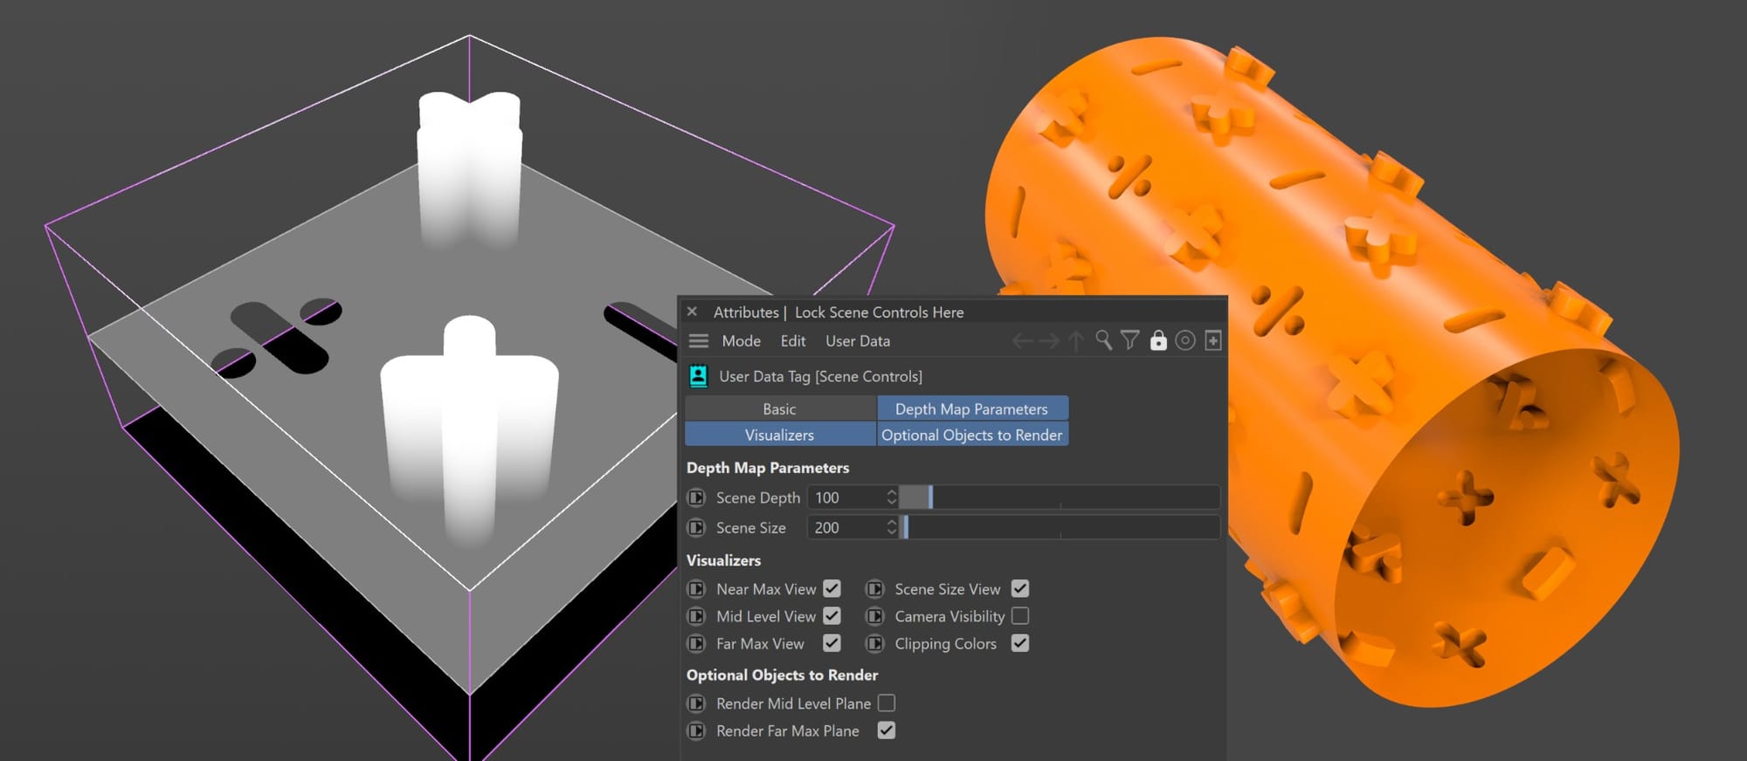Toggle the lock element padlock icon
1747x761 pixels.
(x=1158, y=340)
